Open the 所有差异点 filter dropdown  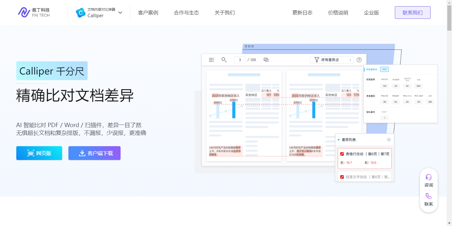[332, 60]
